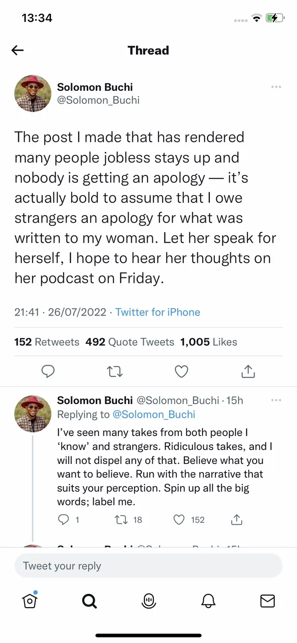This screenshot has width=297, height=643.
Task: Like the main tweet
Action: (x=181, y=371)
